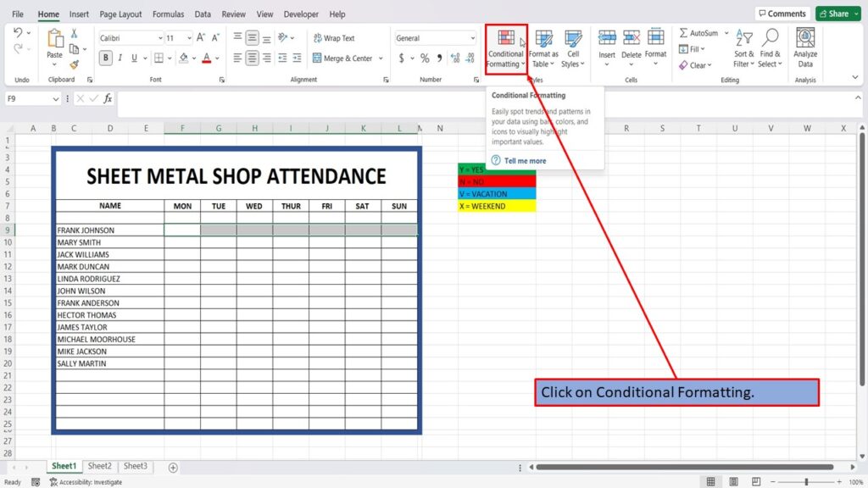Click the green Share button

(837, 14)
